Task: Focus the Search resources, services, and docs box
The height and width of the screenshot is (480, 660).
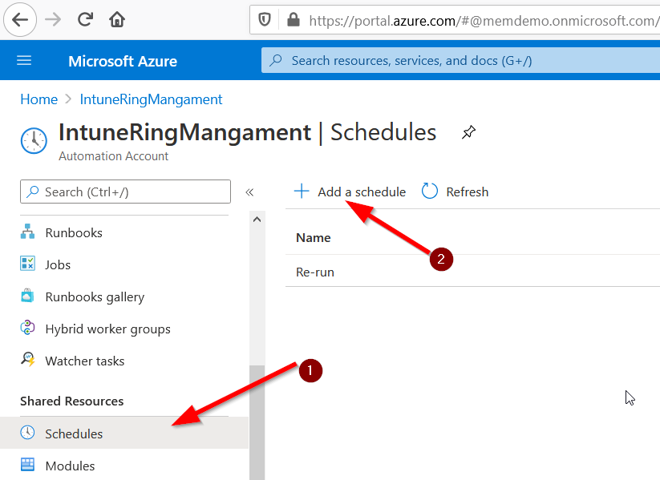Action: [x=460, y=60]
